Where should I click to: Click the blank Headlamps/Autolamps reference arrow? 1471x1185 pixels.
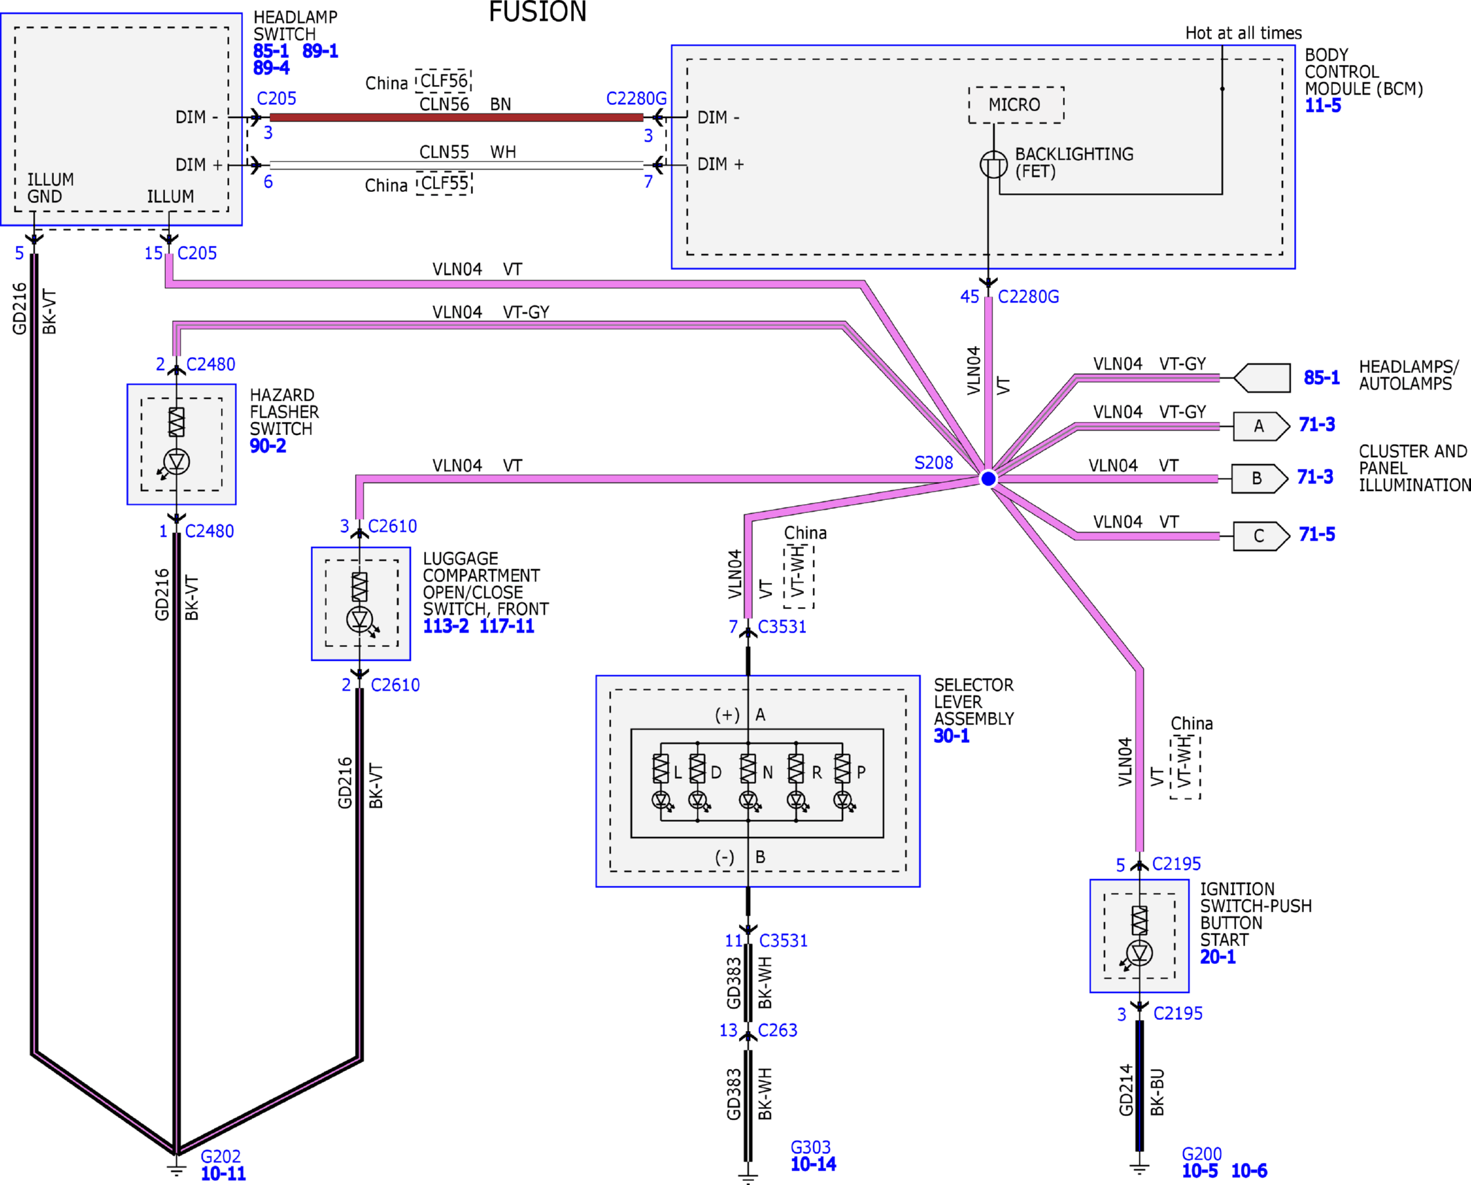pos(1262,378)
